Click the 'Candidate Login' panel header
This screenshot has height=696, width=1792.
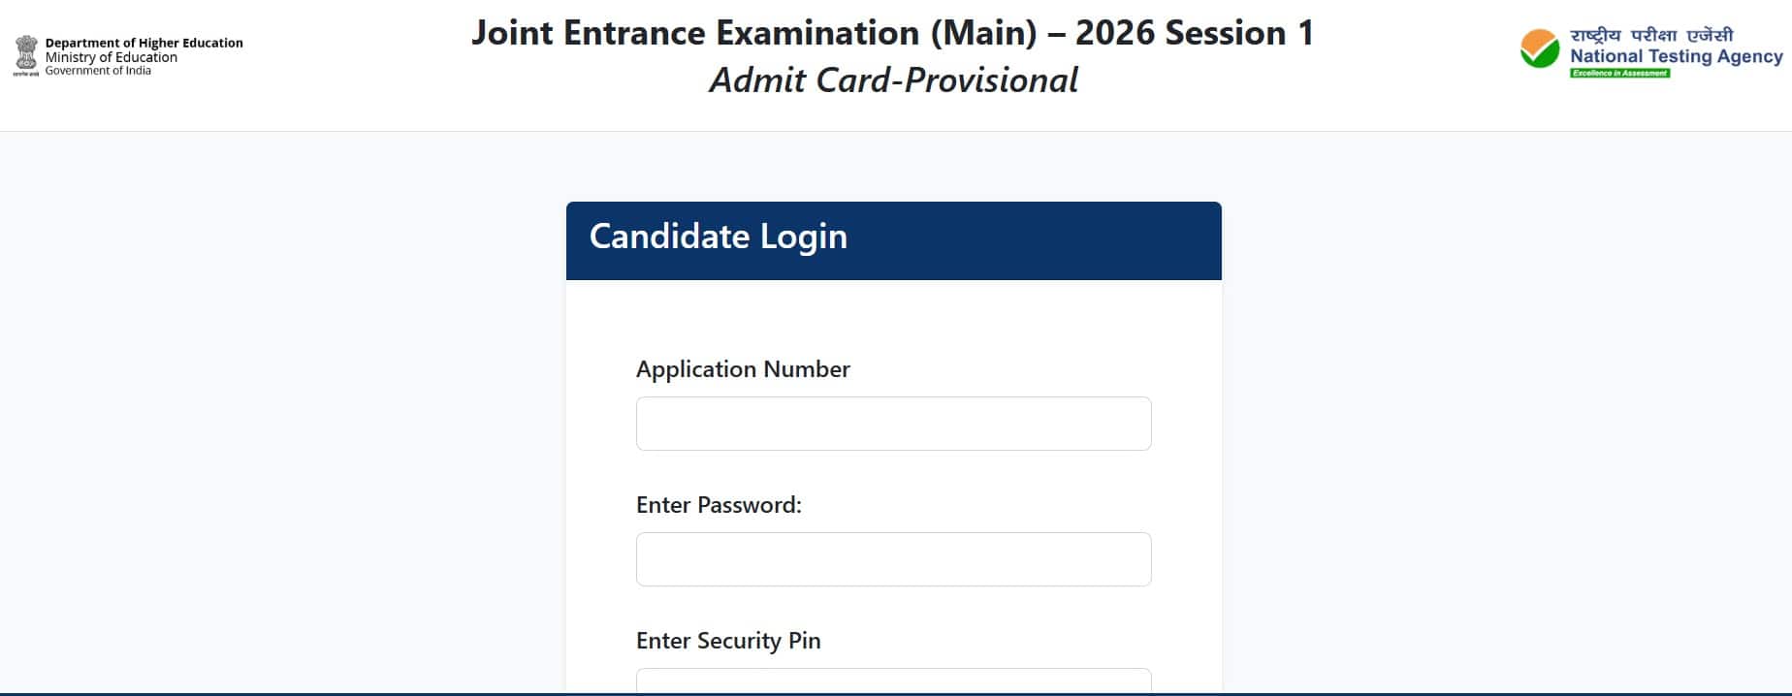click(718, 237)
